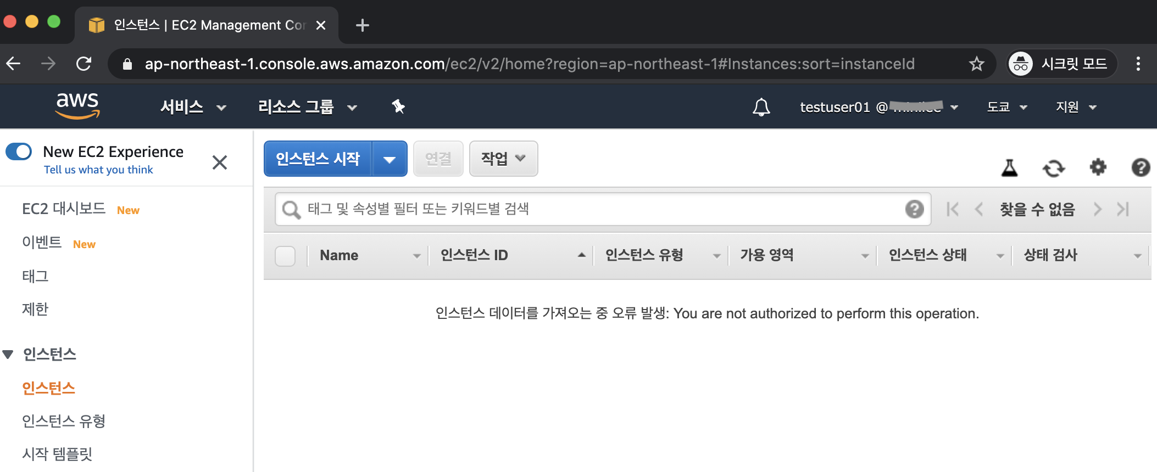The height and width of the screenshot is (472, 1157).
Task: Click the not authorized error message
Action: [x=707, y=313]
